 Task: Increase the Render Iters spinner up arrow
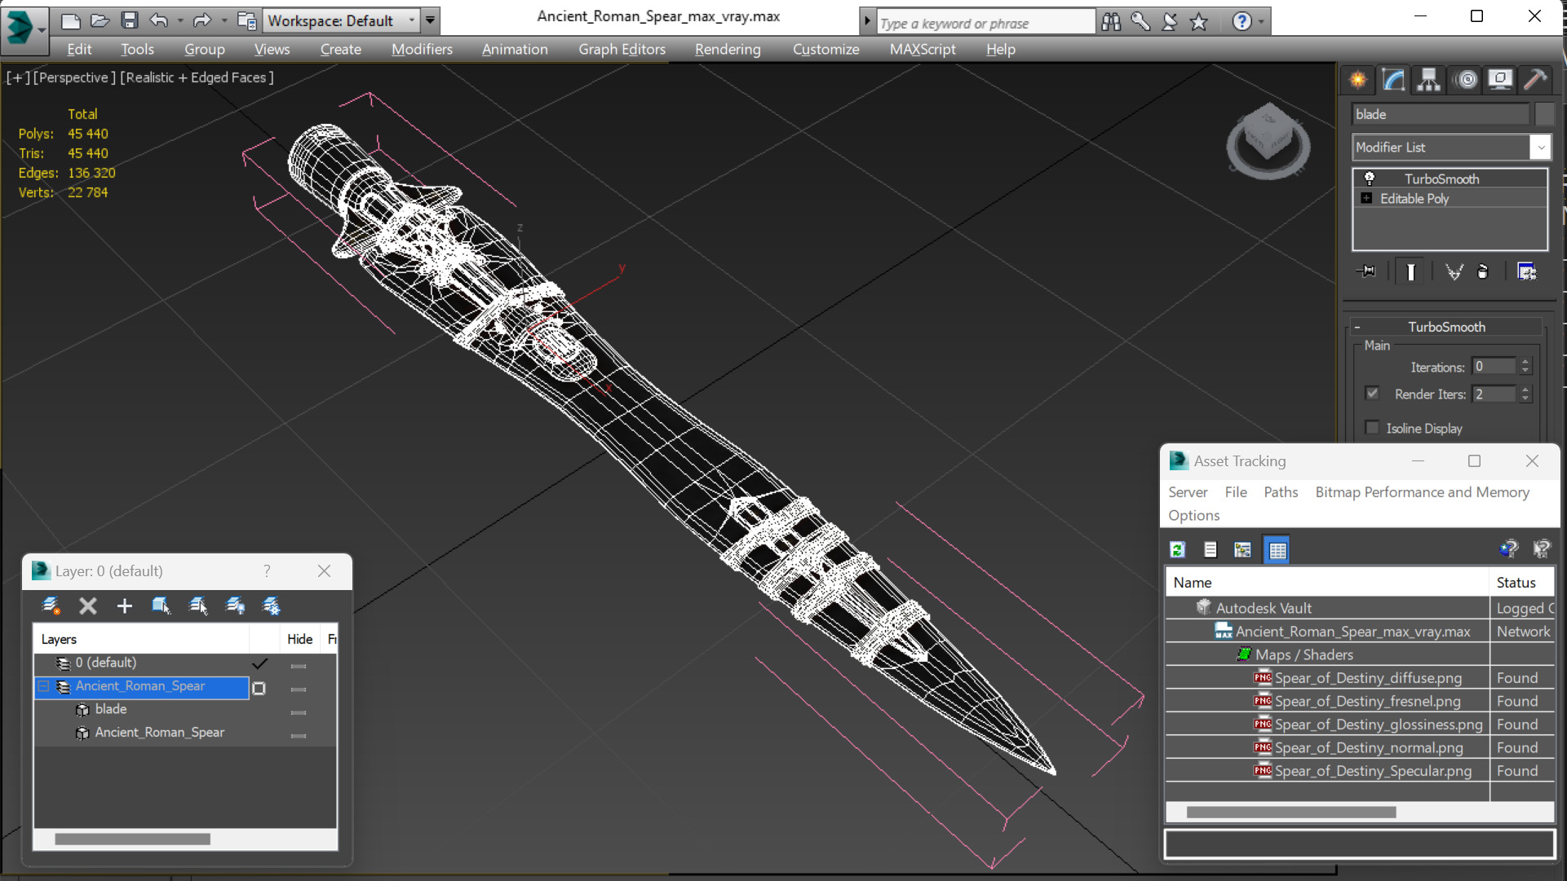[1525, 389]
